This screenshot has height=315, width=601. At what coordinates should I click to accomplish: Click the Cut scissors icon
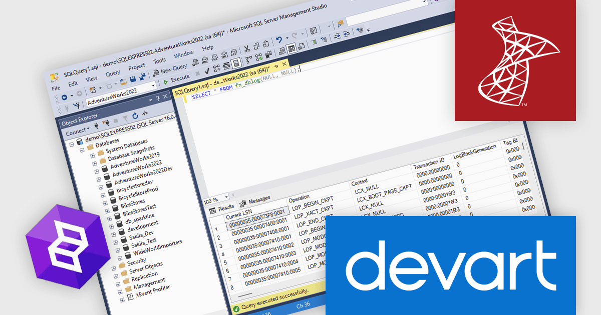(x=247, y=47)
